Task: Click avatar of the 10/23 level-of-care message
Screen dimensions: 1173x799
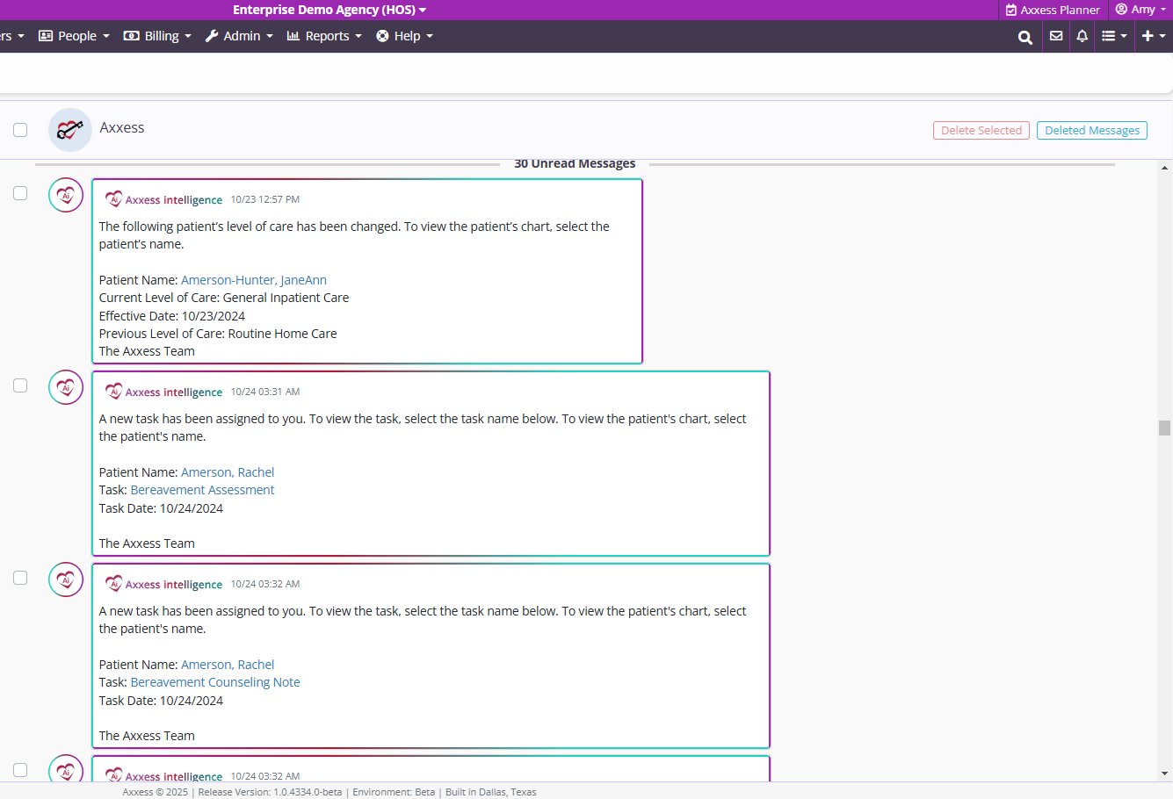Action: pyautogui.click(x=66, y=195)
